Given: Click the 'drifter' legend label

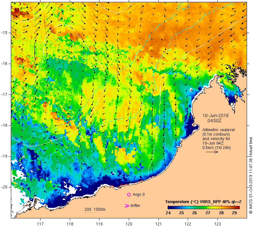Looking at the screenshot, I should point(135,206).
